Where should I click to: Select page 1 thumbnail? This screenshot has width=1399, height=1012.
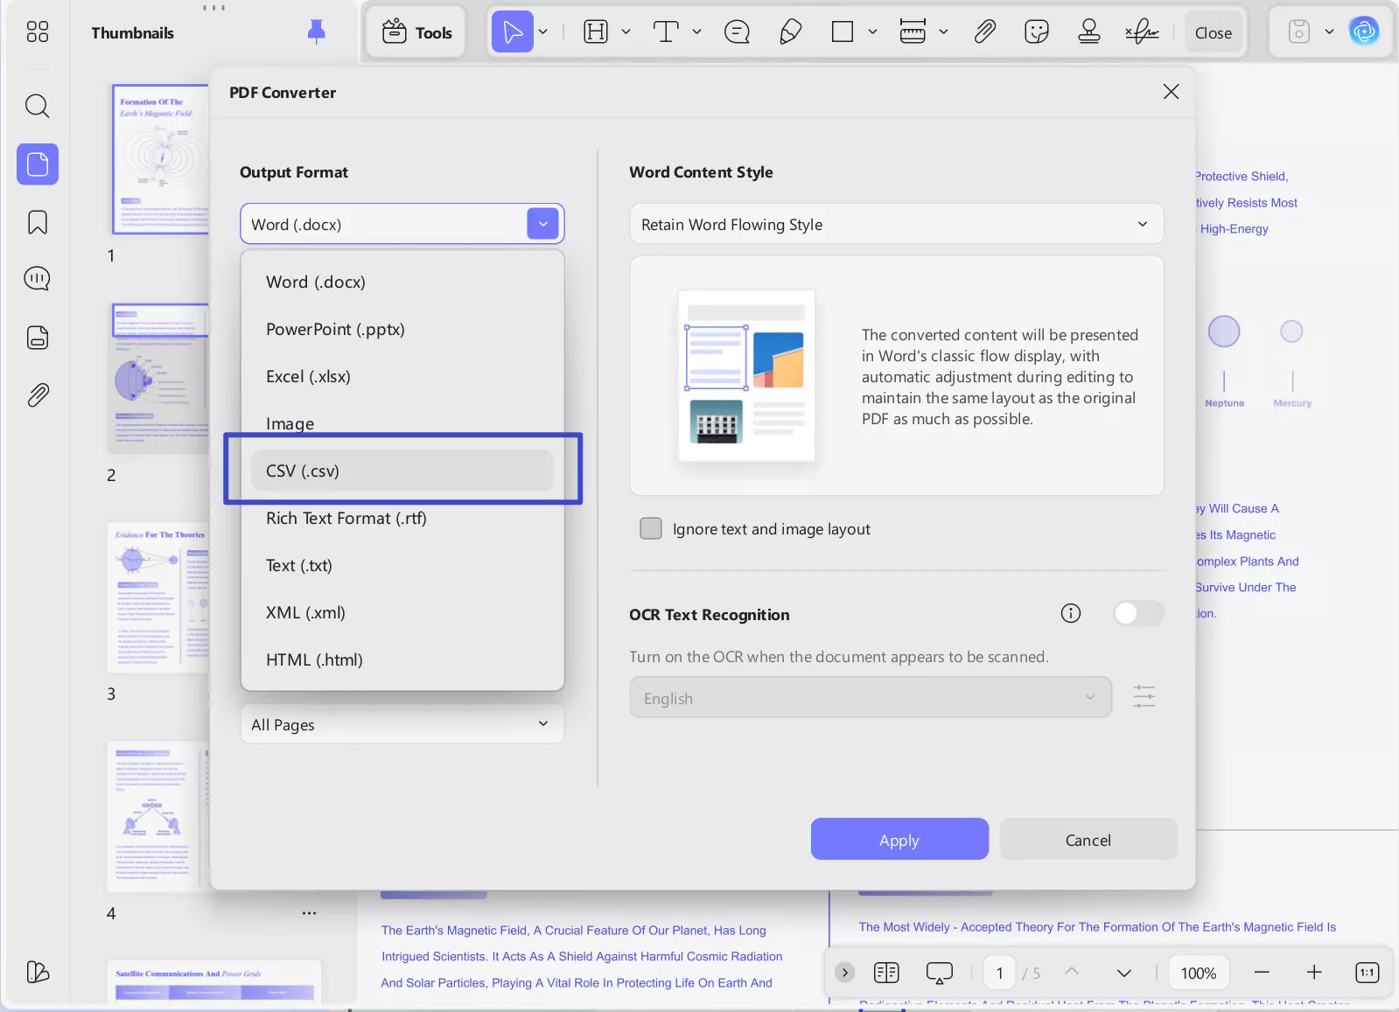coord(160,159)
